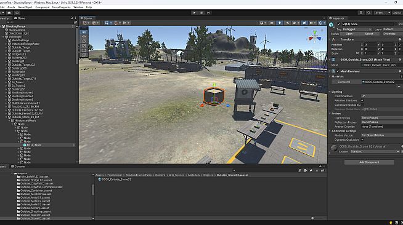Screen dimensions: 403x225
Task: Select the View (eye) tool in scene overlay
Action: pos(84,32)
